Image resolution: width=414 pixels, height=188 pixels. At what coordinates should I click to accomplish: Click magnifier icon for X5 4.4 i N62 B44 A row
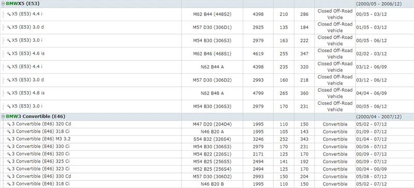[x=9, y=67]
